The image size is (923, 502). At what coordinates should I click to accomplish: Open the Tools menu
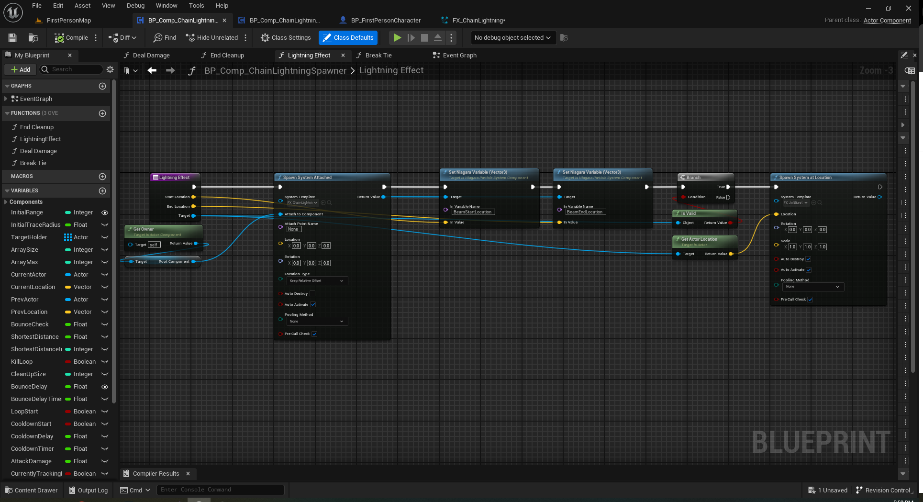pyautogui.click(x=196, y=6)
